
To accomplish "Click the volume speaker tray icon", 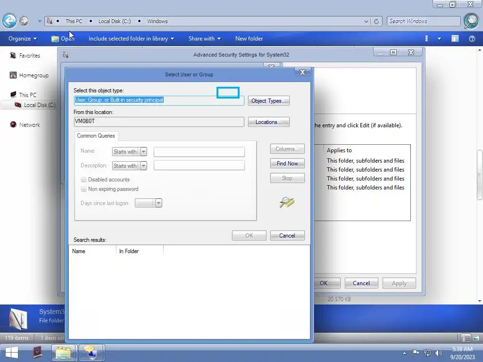I will (x=438, y=353).
